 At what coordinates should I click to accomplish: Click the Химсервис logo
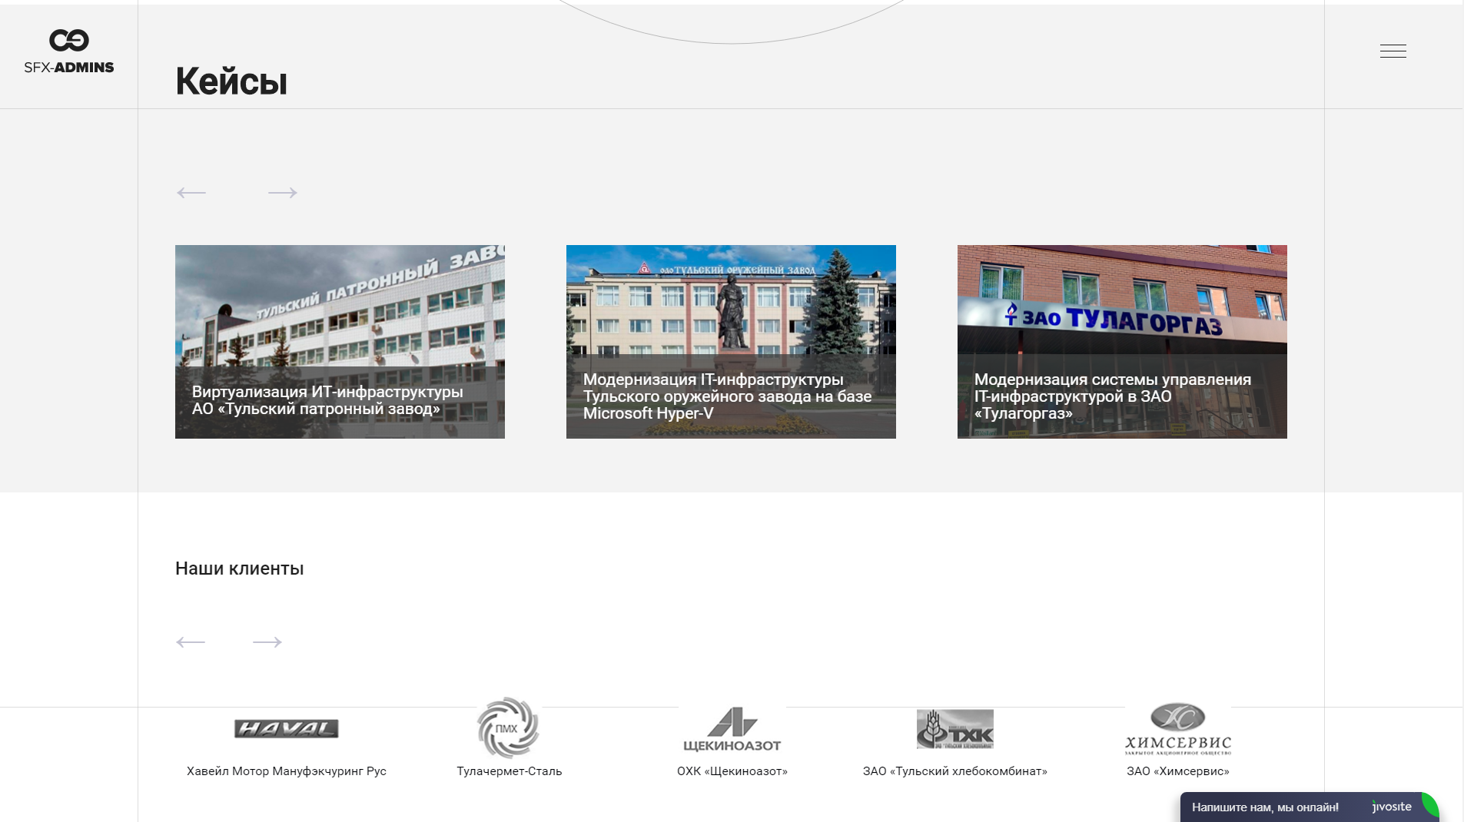[1178, 729]
